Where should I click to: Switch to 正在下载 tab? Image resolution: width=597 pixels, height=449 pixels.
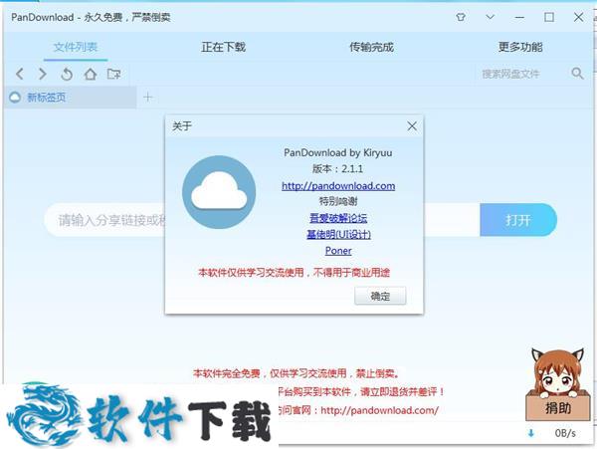pos(224,47)
